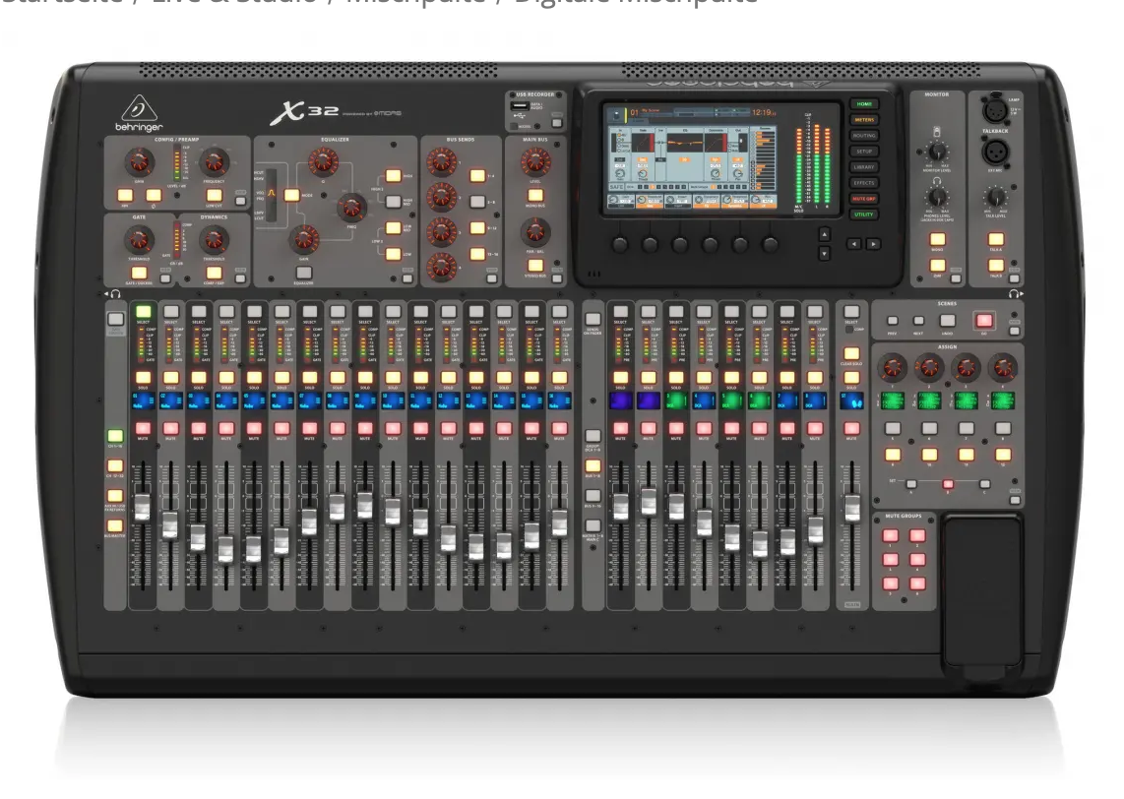Click the Gain knob in Config/Preamp
Viewport: 1124px width, 799px height.
(x=140, y=163)
